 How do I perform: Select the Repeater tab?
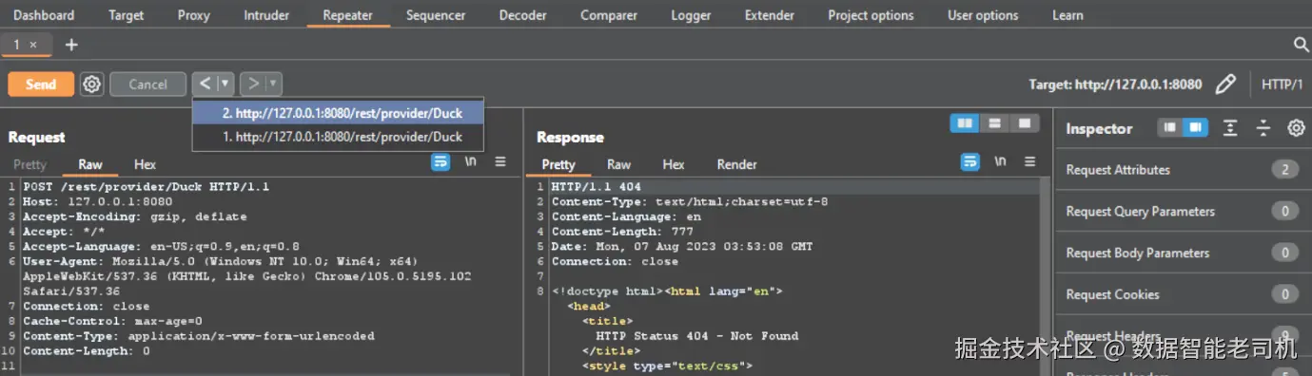[x=348, y=15]
